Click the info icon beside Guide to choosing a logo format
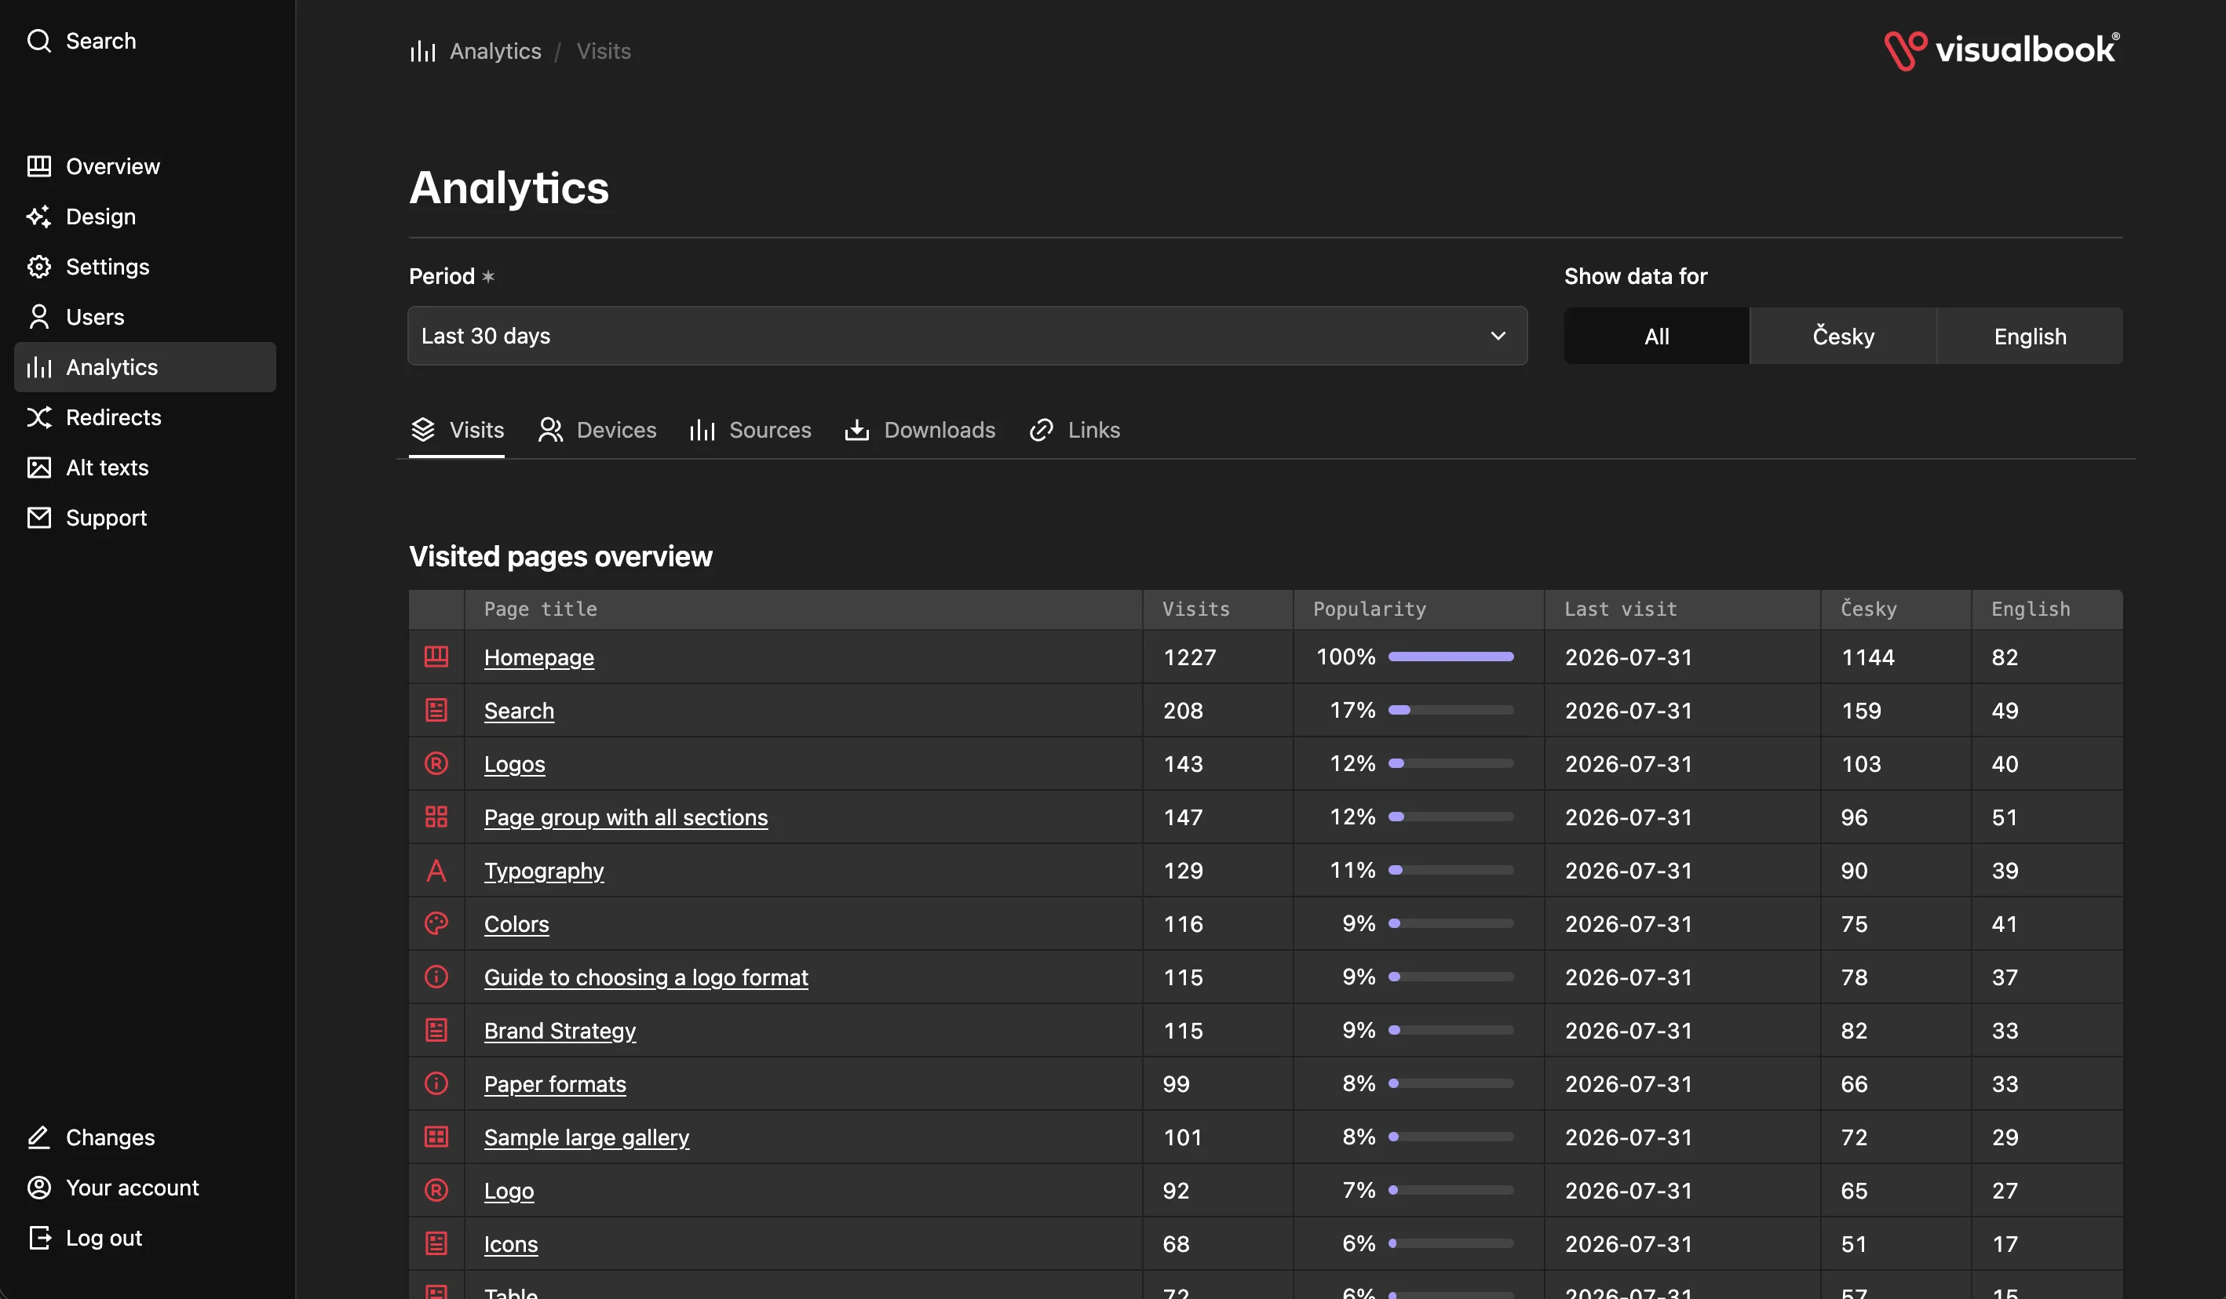The image size is (2226, 1299). tap(436, 977)
